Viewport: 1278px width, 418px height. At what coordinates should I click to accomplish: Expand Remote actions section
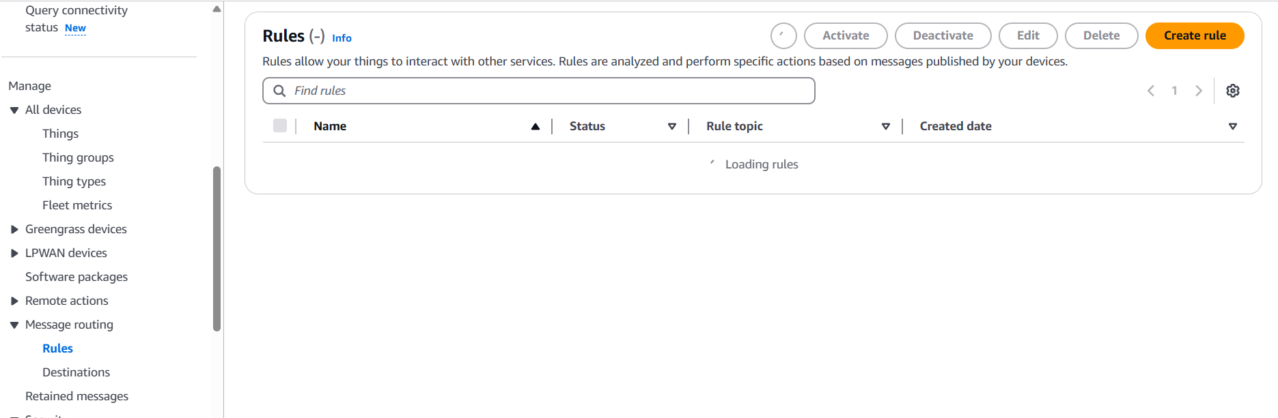tap(14, 301)
